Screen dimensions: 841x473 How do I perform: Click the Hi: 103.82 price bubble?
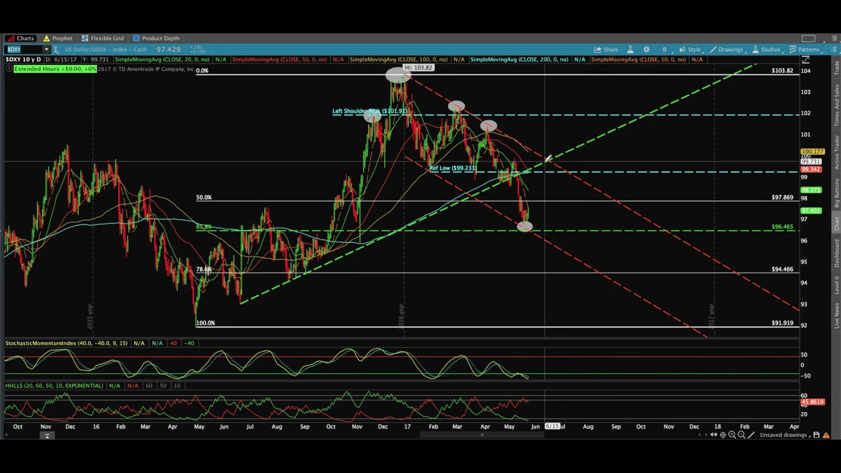[x=419, y=68]
